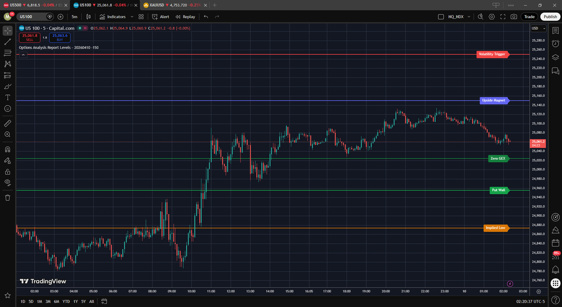The width and height of the screenshot is (562, 307).
Task: Select the crosshair cursor tool
Action: click(7, 31)
